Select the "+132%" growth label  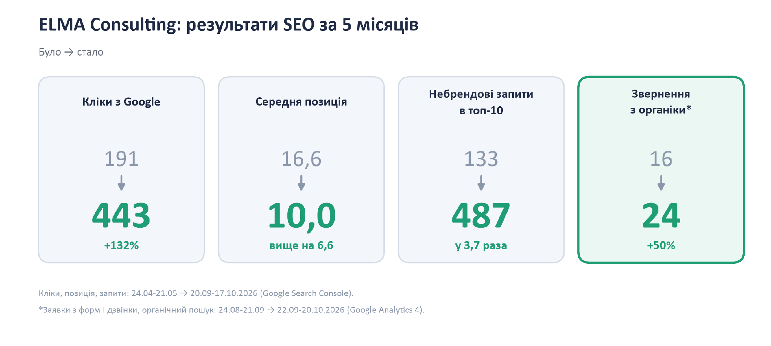pos(121,246)
